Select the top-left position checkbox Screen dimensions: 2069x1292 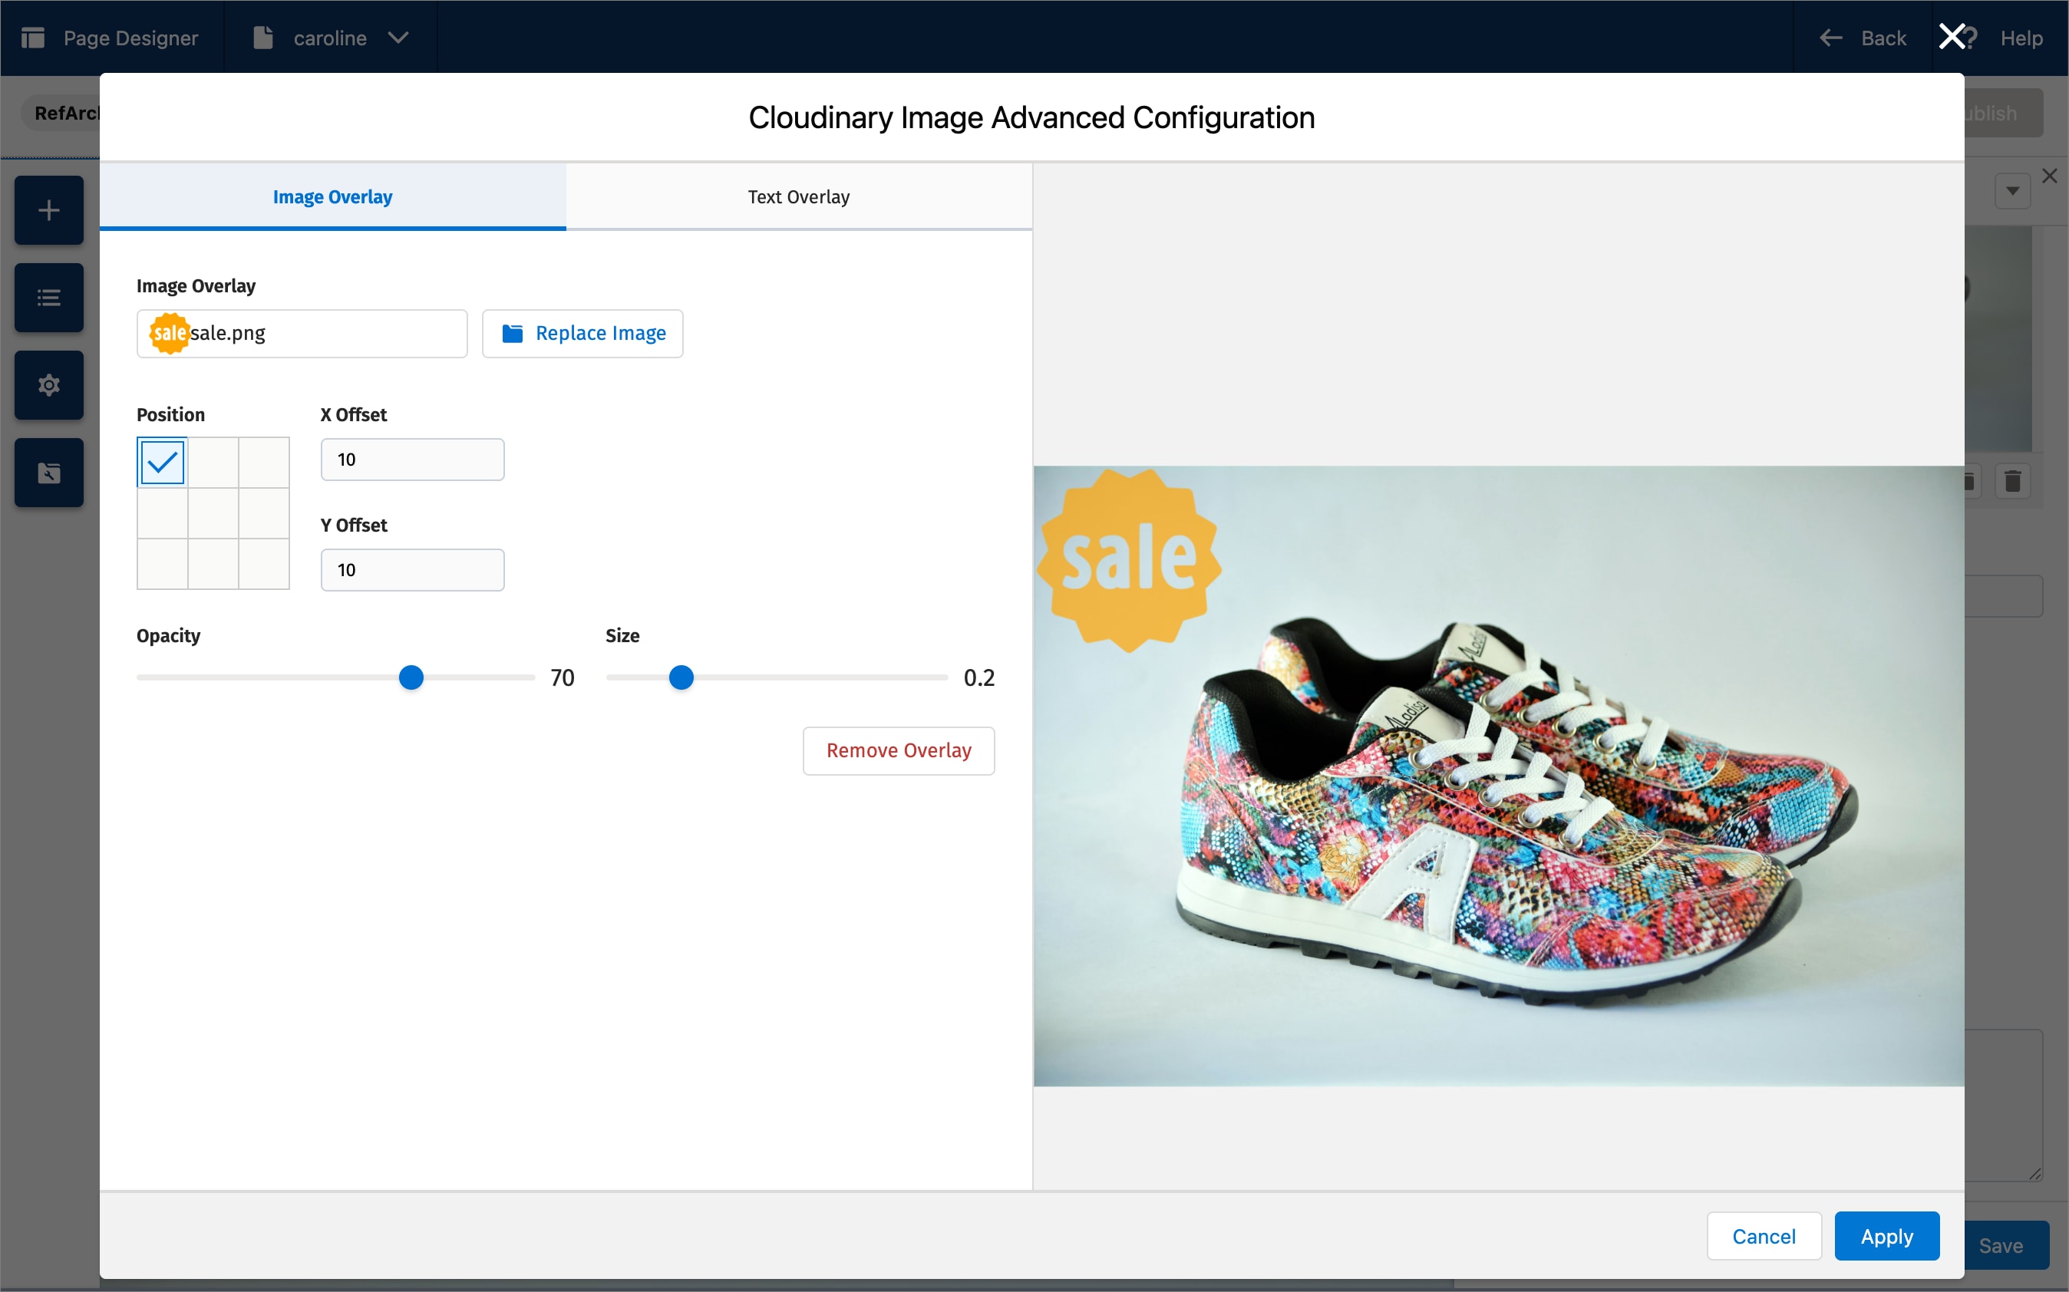[x=161, y=461]
